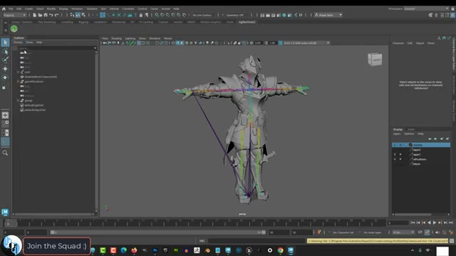The height and width of the screenshot is (256, 456).
Task: Play the animation forwards
Action: coord(435,223)
